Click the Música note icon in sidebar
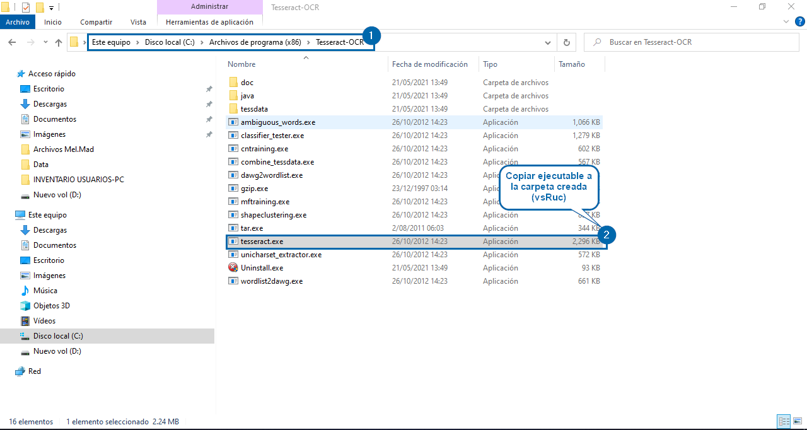 click(x=25, y=291)
